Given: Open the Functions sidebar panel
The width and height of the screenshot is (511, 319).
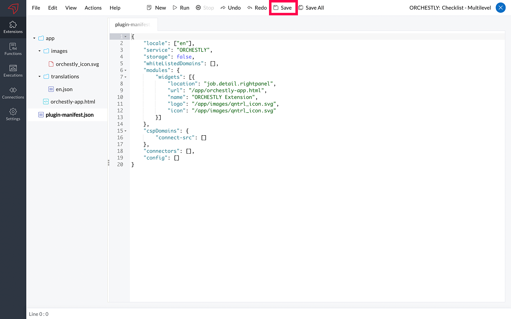Looking at the screenshot, I should (13, 49).
